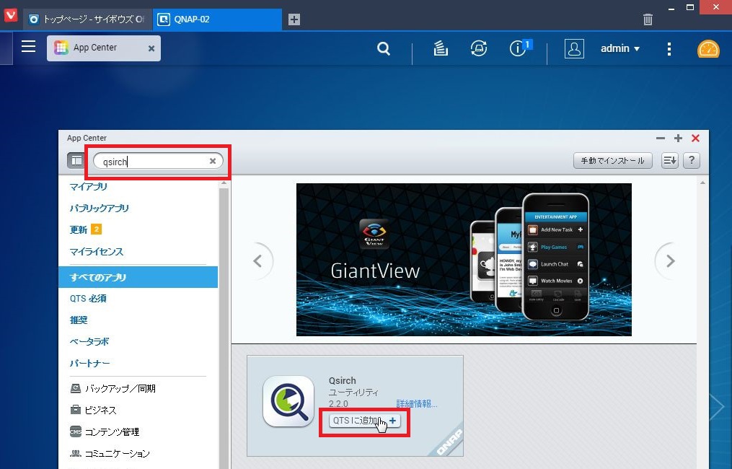732x469 pixels.
Task: Click the Qsirch app name
Action: click(x=342, y=380)
